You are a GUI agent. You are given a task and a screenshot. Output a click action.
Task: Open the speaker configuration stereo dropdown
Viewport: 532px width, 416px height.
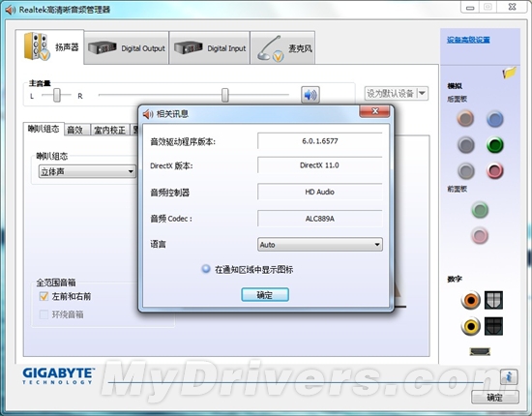point(87,171)
